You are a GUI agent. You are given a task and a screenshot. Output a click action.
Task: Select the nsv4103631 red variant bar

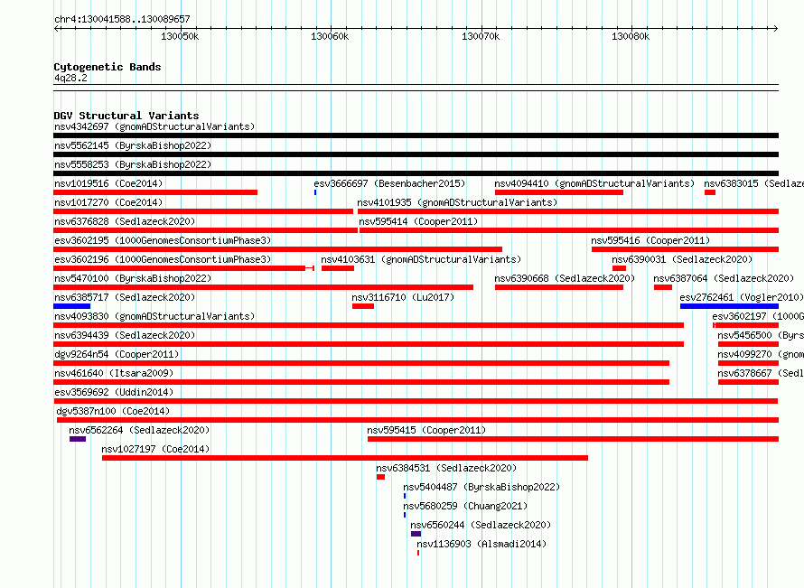pyautogui.click(x=338, y=268)
